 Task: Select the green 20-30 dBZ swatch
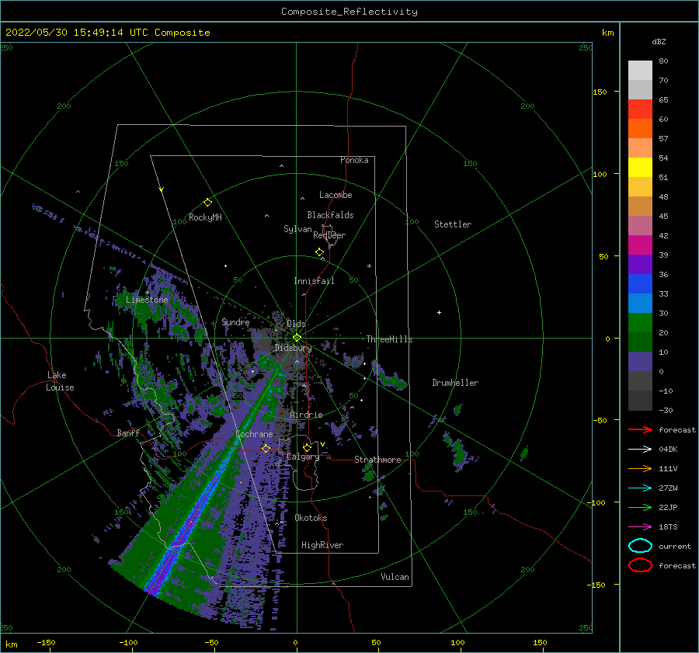click(x=640, y=323)
